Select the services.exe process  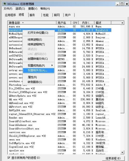(x=59, y=132)
